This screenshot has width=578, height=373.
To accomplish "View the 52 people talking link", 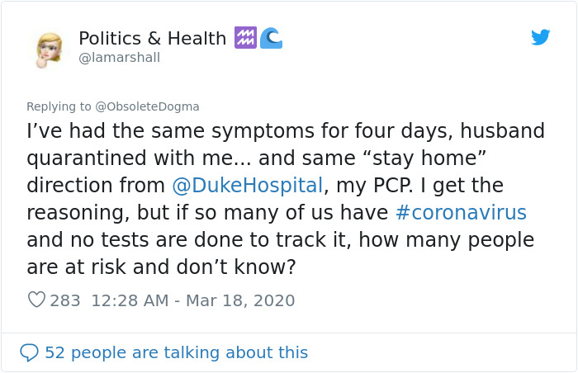I will coord(176,352).
